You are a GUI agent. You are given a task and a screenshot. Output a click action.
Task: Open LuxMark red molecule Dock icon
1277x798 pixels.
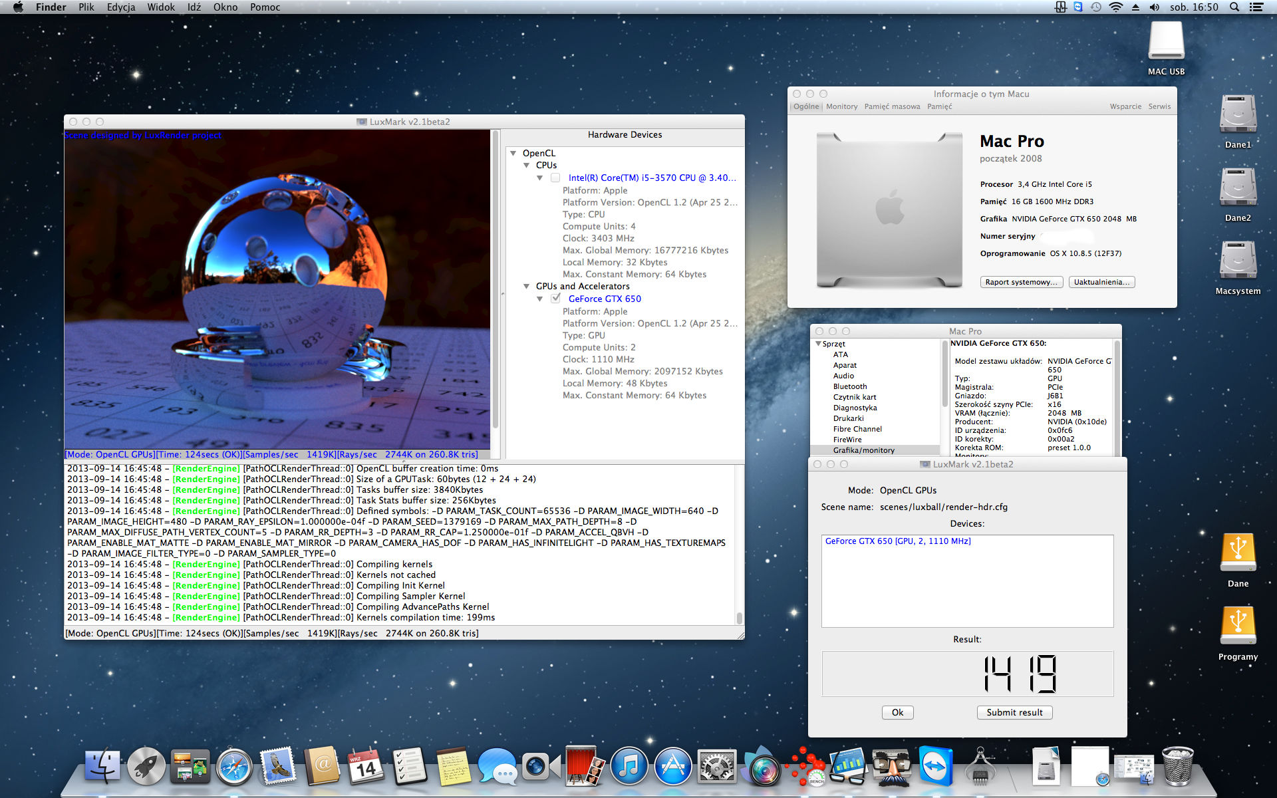click(805, 766)
